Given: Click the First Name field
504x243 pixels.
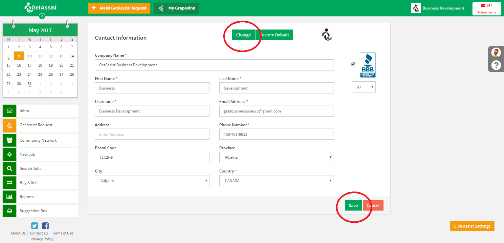Looking at the screenshot, I should tap(152, 88).
